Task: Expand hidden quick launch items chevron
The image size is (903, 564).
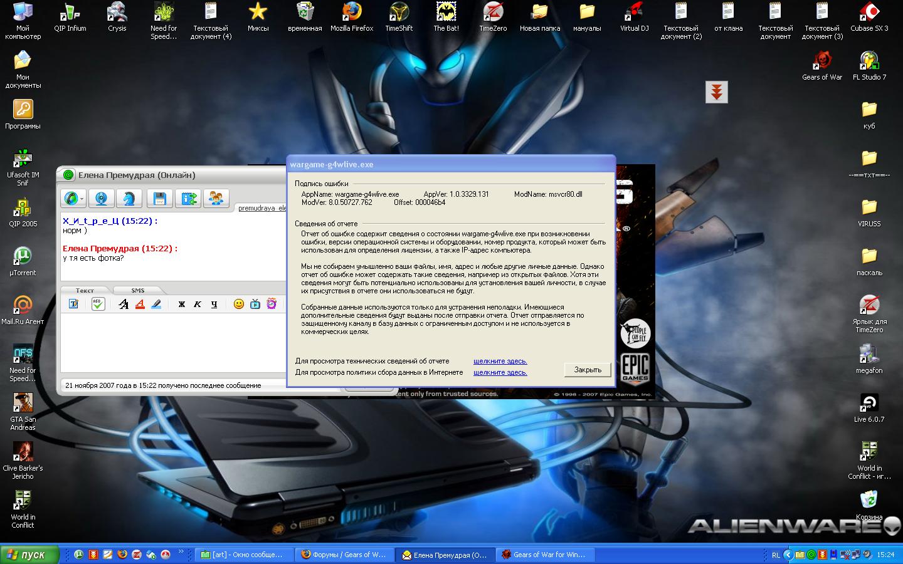Action: tap(181, 551)
